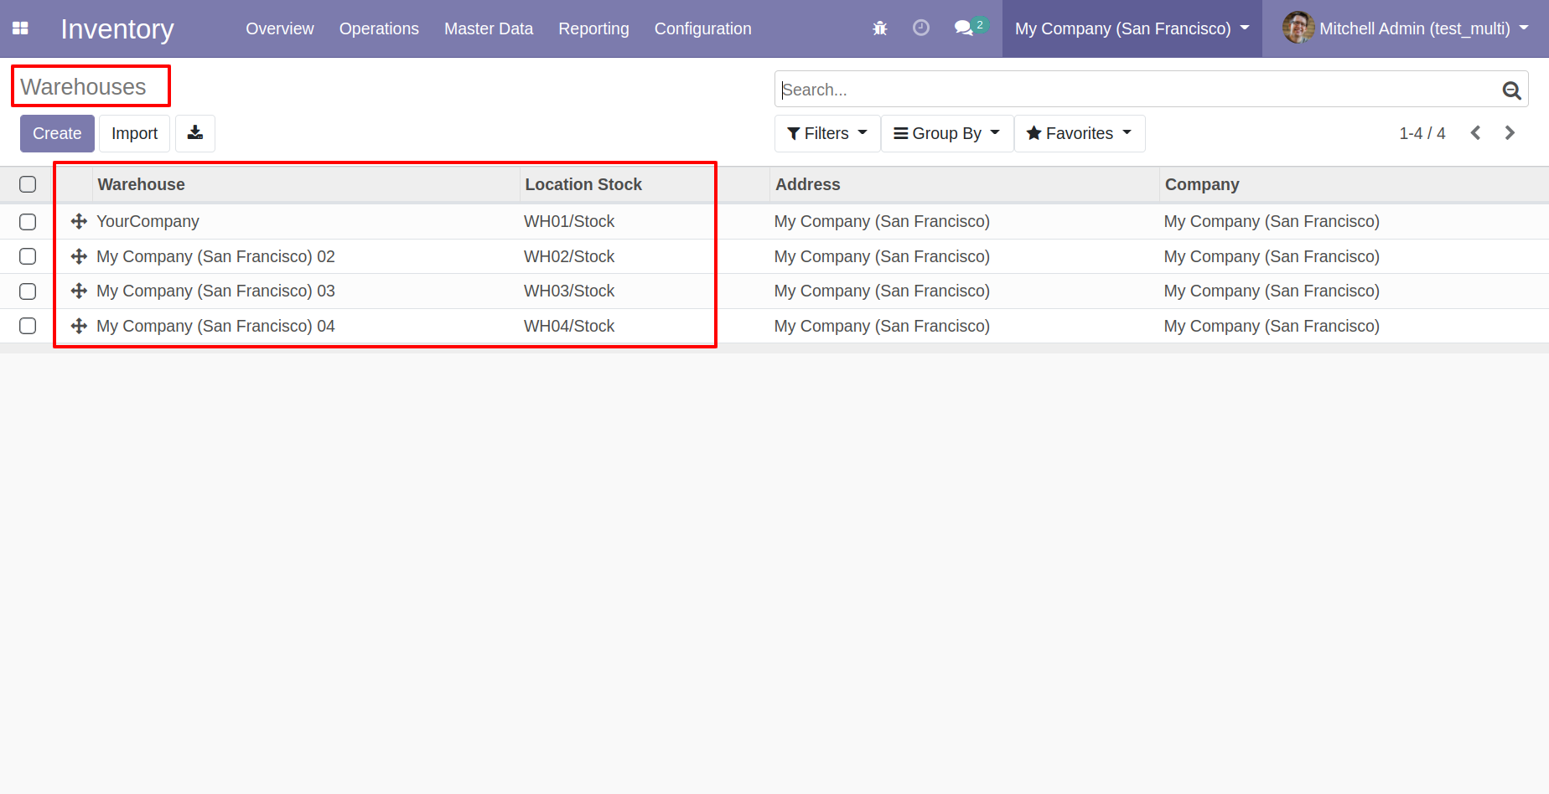Open the activities clock icon
Image resolution: width=1549 pixels, height=794 pixels.
pyautogui.click(x=920, y=28)
